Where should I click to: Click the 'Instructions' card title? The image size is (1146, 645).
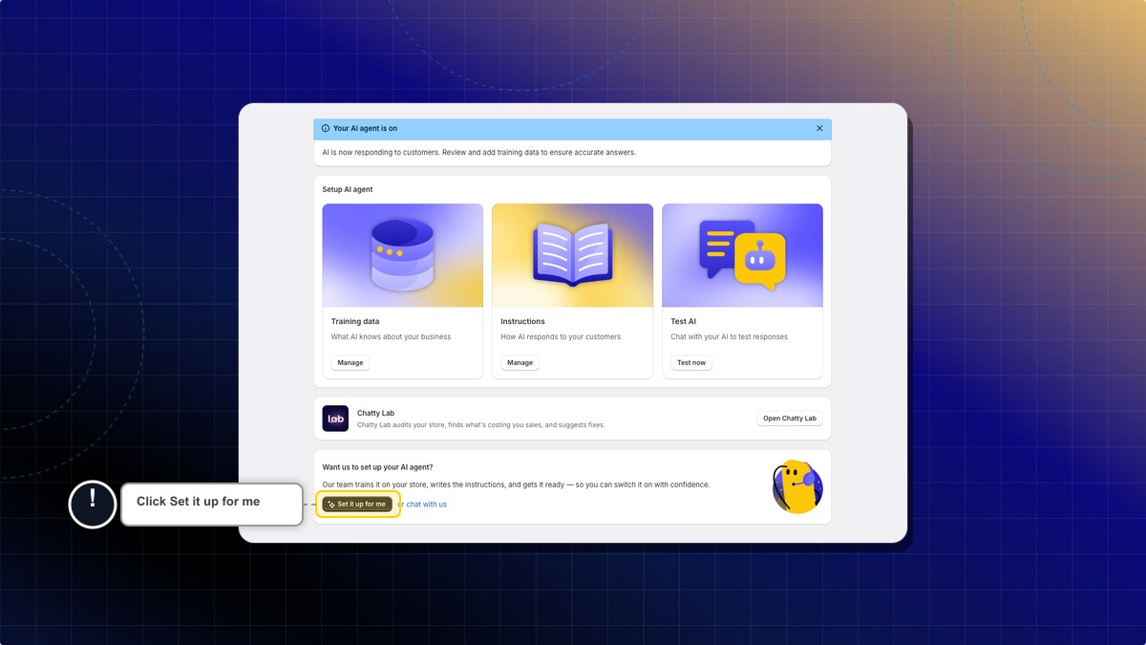(x=523, y=322)
